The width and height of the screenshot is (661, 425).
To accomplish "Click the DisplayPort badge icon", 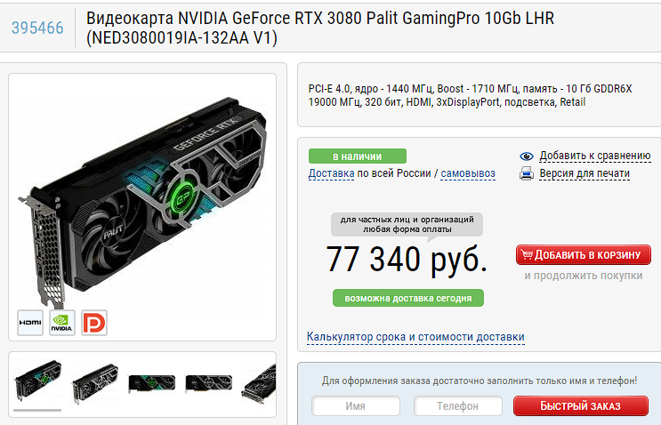I will pos(94,323).
